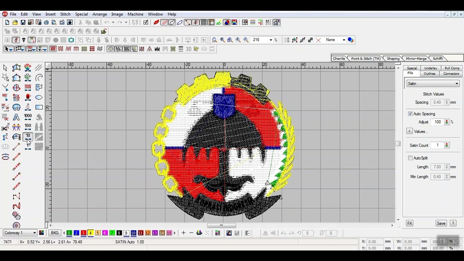Viewport: 464px width, 261px height.
Task: Select the wavy contour fill icon
Action: coord(100,49)
